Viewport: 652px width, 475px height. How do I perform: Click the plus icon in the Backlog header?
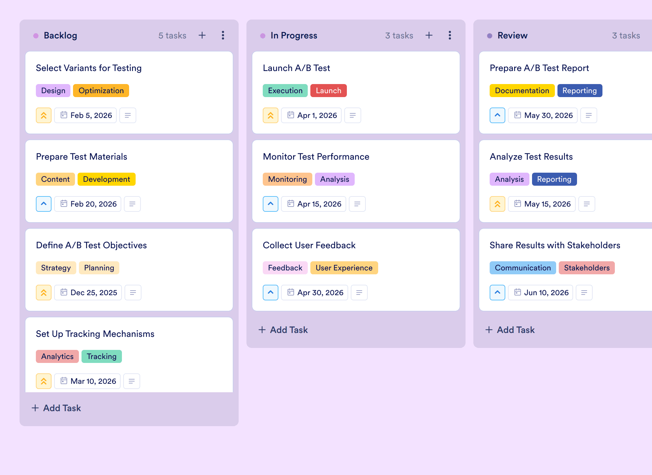(202, 35)
